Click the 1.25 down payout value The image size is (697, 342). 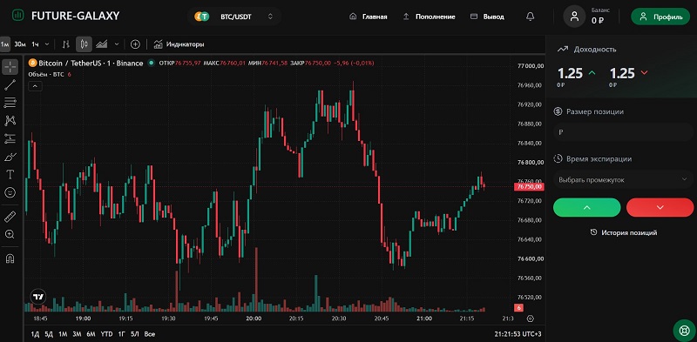(622, 73)
